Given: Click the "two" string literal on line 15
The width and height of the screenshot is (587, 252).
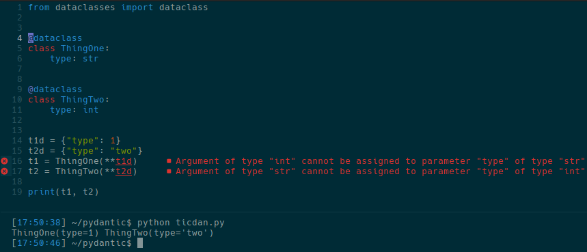Looking at the screenshot, I should 124,151.
